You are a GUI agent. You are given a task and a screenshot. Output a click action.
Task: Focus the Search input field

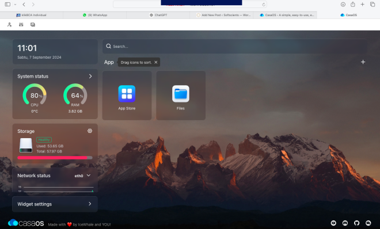pyautogui.click(x=234, y=46)
